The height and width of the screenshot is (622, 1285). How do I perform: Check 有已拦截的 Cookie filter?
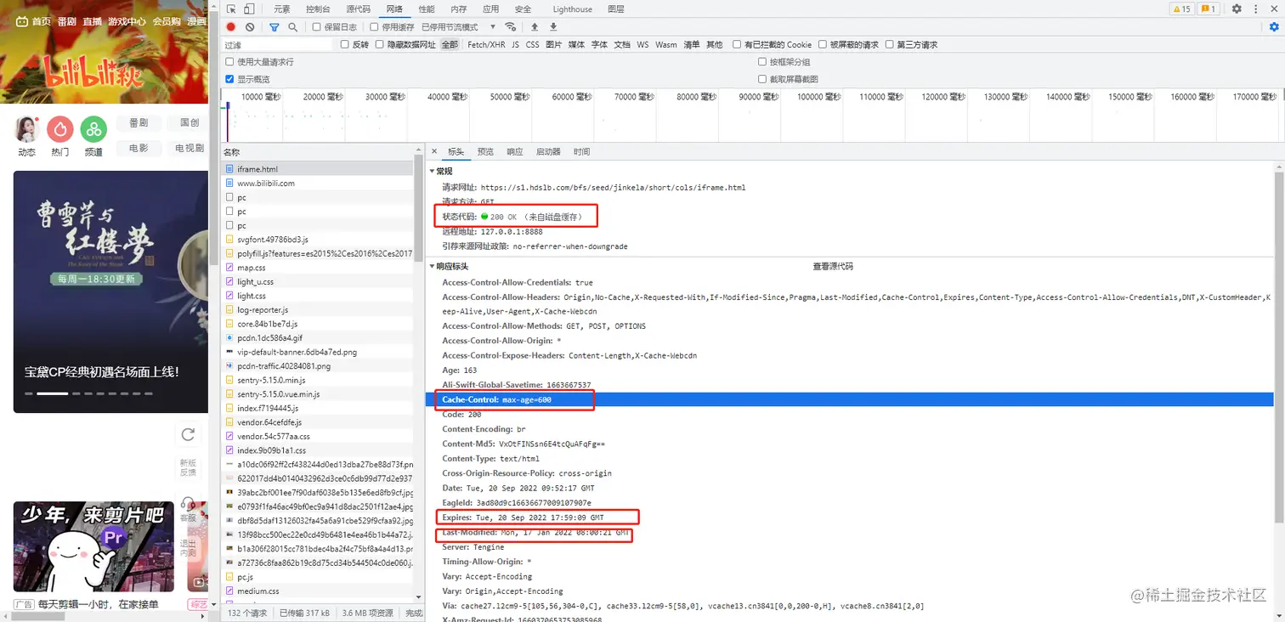(737, 45)
